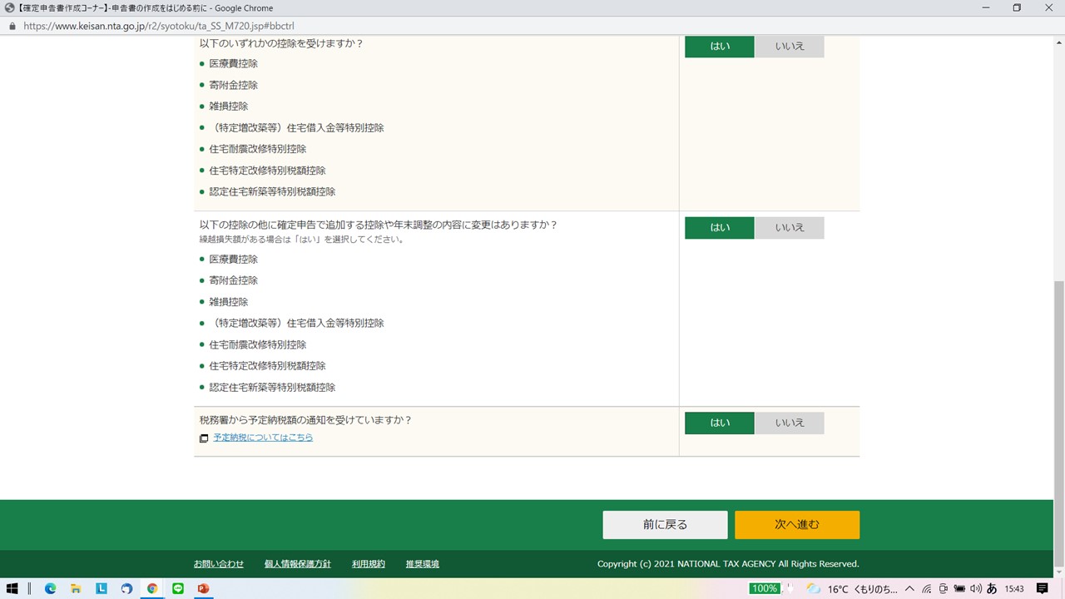Click first-list 住宅特定改修特別税額控除 text
The width and height of the screenshot is (1065, 599).
click(268, 171)
